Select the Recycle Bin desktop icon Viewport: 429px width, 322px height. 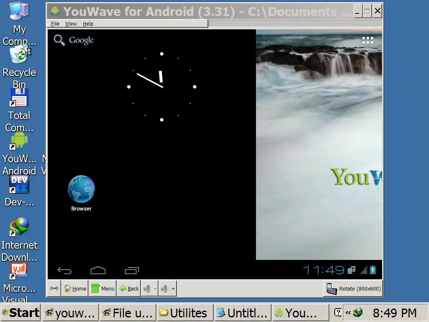pyautogui.click(x=19, y=68)
